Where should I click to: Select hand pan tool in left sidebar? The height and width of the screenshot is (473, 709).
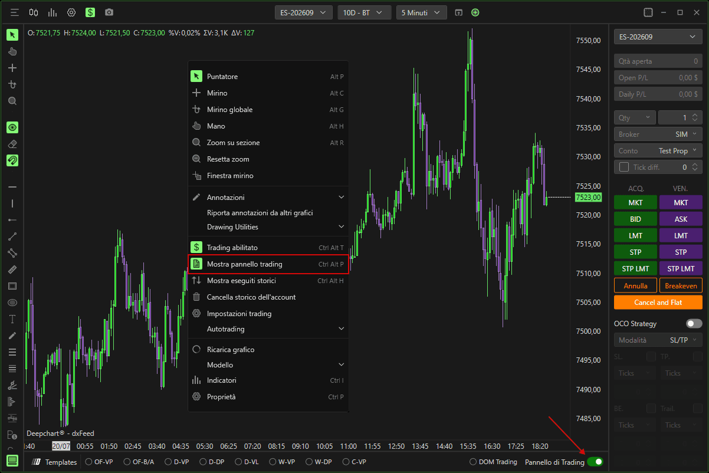[x=12, y=51]
